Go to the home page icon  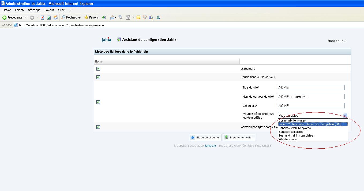tap(55, 17)
